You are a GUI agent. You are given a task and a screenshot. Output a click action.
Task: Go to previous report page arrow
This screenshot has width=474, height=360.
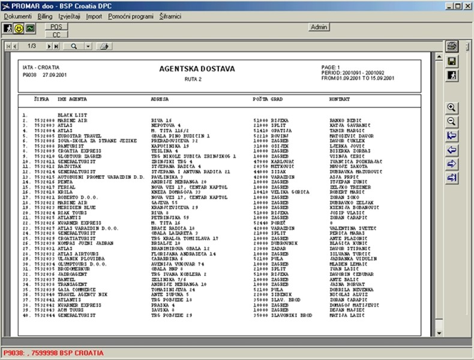click(x=15, y=46)
